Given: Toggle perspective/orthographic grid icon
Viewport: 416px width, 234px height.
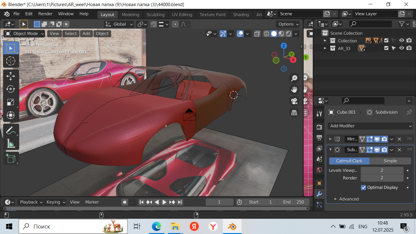Looking at the screenshot, I should (294, 113).
